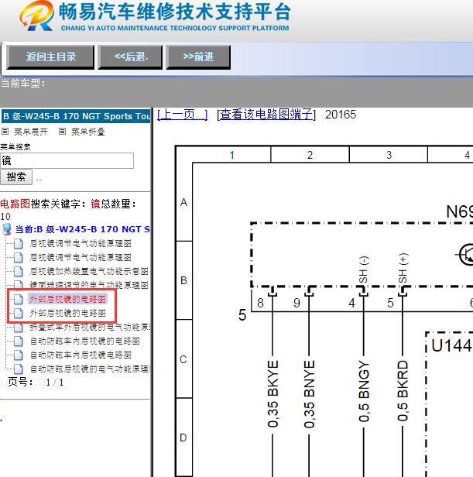This screenshot has height=477, width=473.
Task: Open the 查看该电路图端子 link
Action: click(266, 115)
